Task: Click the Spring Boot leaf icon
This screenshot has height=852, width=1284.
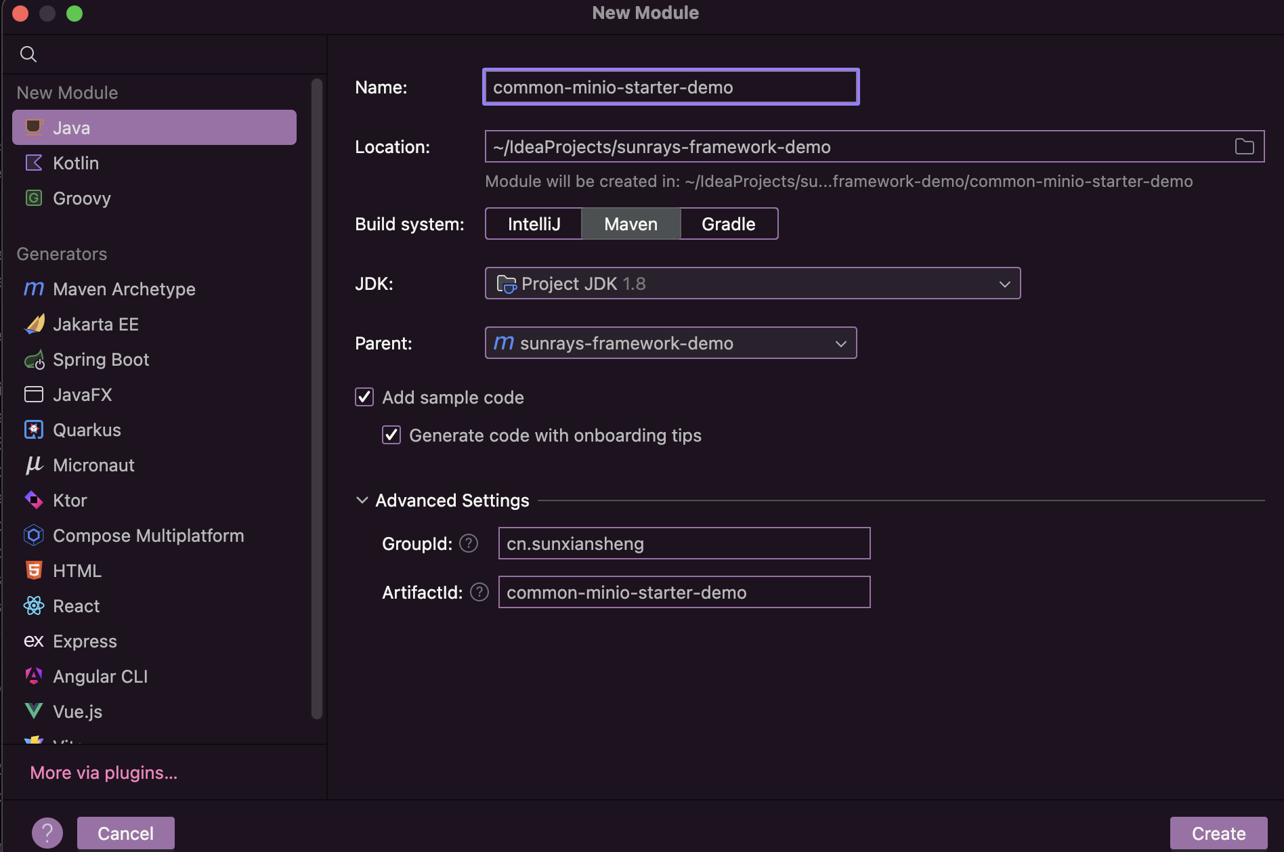Action: coord(34,360)
